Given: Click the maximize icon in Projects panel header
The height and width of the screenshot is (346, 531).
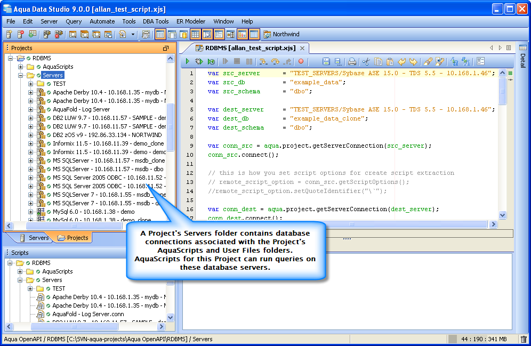Looking at the screenshot, I should point(166,48).
